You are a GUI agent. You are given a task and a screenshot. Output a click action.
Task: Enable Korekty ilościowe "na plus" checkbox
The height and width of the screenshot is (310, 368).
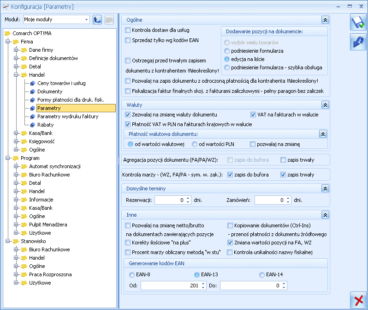point(128,243)
